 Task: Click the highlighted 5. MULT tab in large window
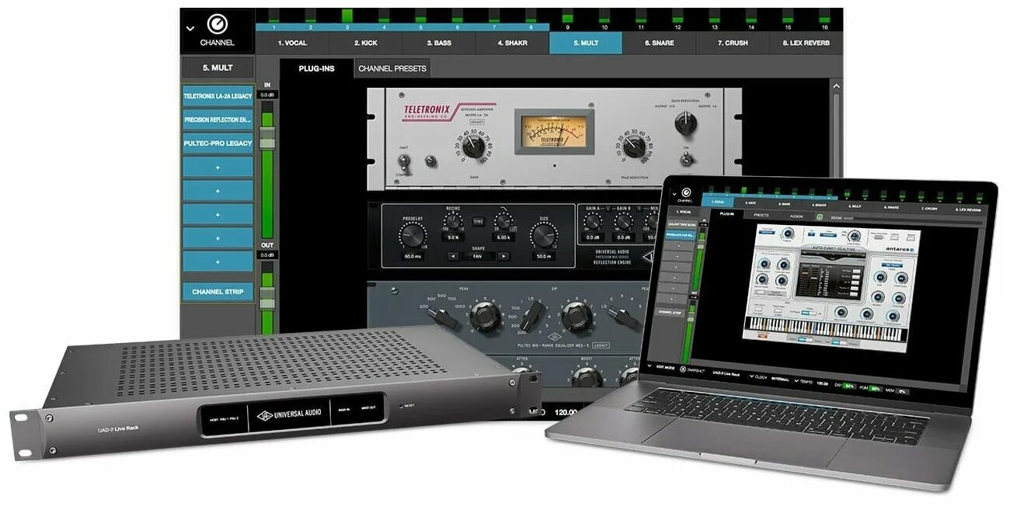pyautogui.click(x=586, y=43)
